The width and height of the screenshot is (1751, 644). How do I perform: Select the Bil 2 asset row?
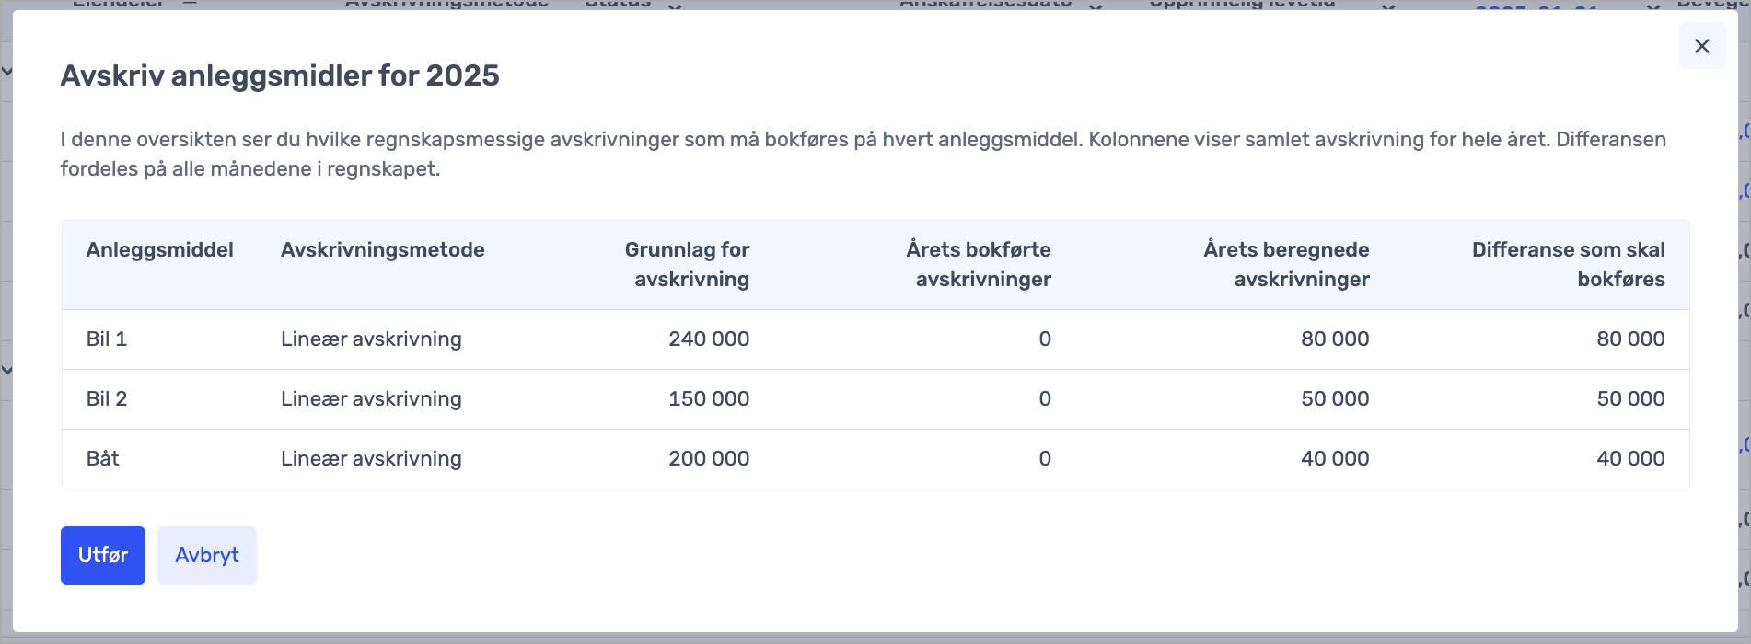107,399
